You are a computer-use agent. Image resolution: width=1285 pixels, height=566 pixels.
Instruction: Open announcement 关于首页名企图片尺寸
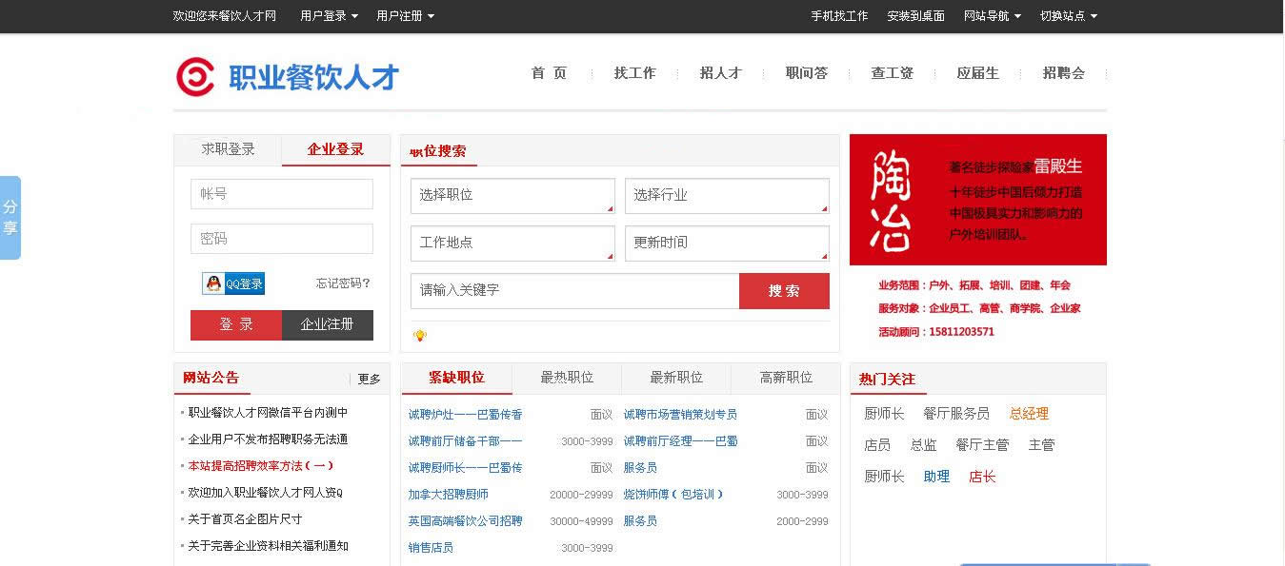(245, 519)
